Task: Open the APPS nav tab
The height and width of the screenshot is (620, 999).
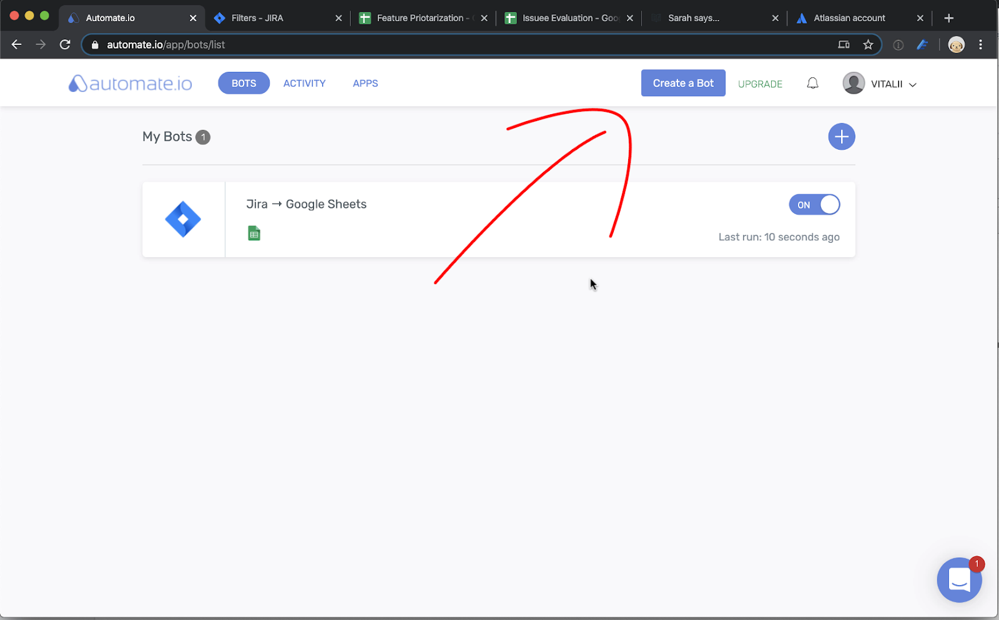Action: click(365, 83)
